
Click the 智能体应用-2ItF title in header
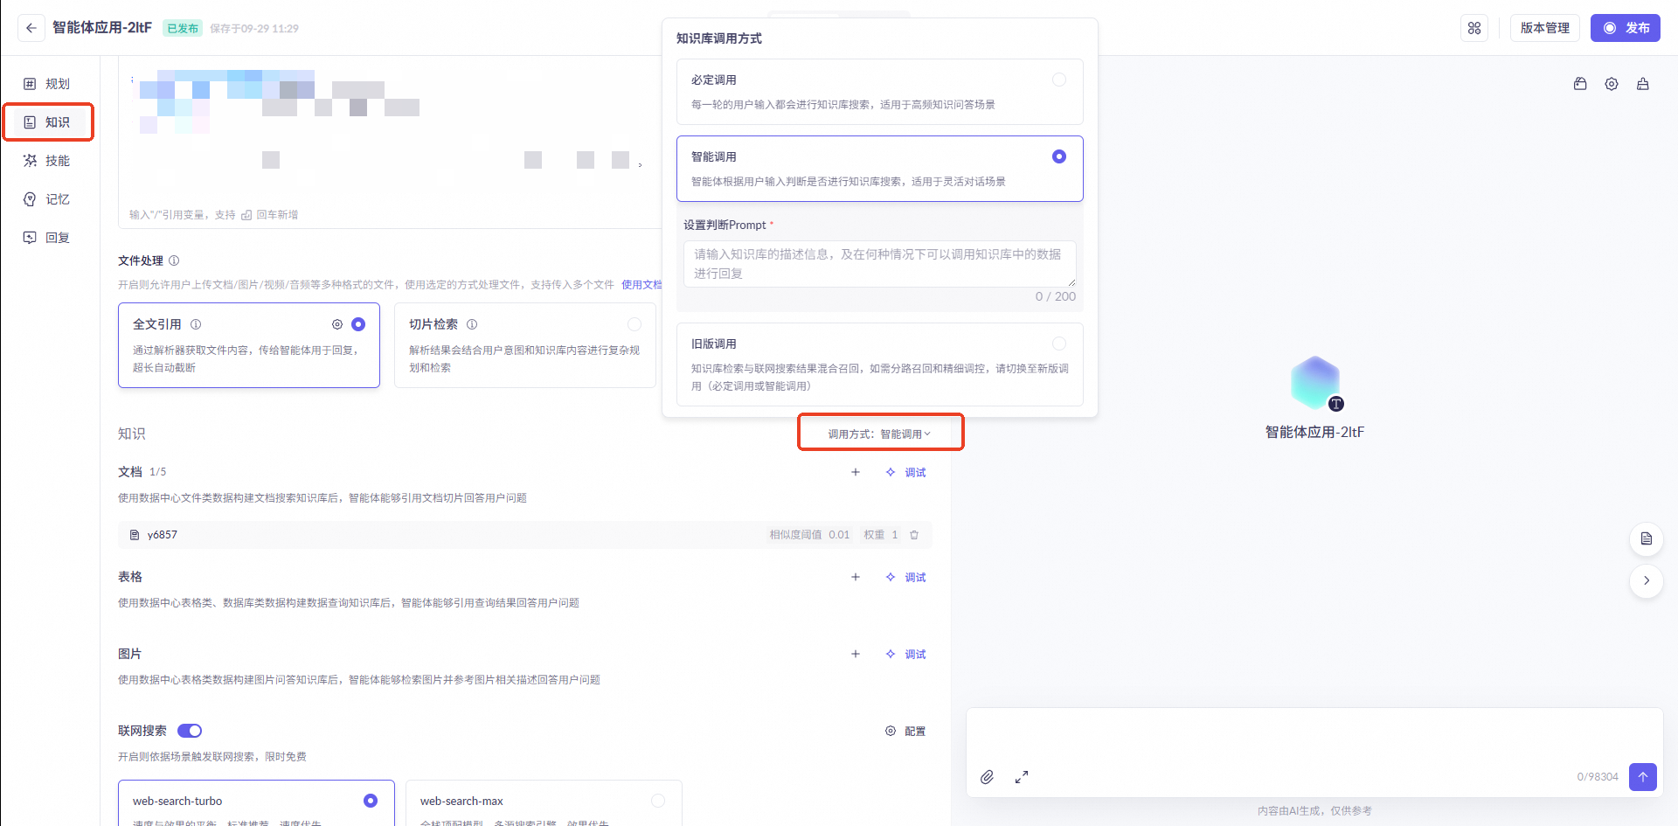[102, 28]
